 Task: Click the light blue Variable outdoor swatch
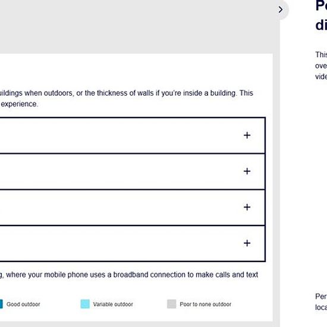click(x=85, y=304)
